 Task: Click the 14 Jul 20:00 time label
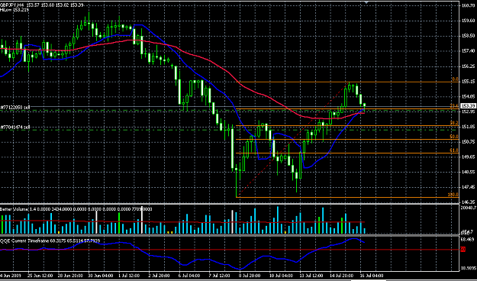341,276
